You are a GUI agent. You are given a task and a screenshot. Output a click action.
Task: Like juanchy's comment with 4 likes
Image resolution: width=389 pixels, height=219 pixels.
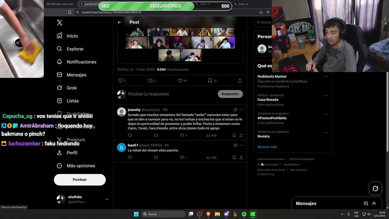182,135
